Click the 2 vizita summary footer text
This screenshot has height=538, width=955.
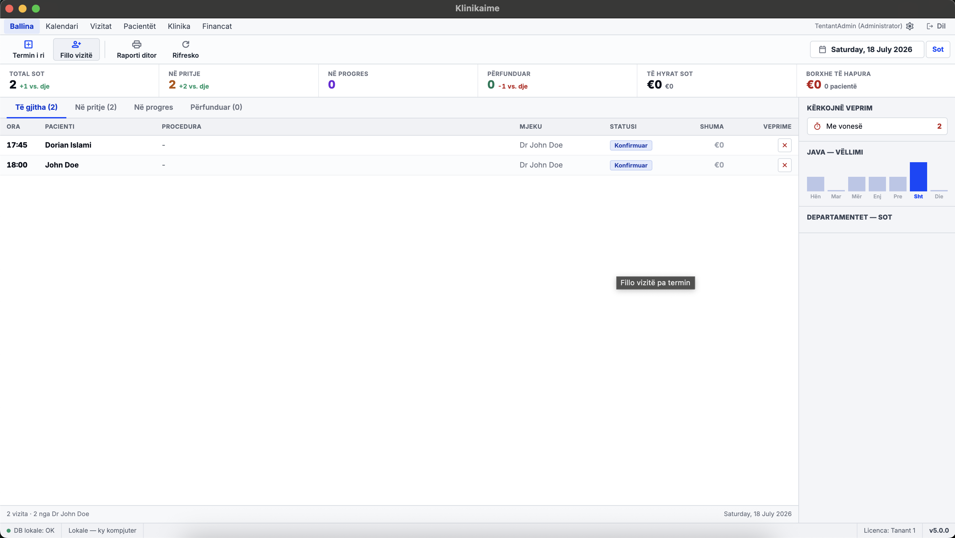(48, 514)
